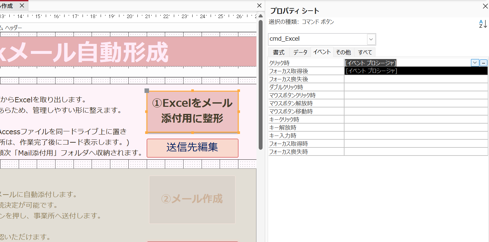Close the property sheet pane

[485, 6]
